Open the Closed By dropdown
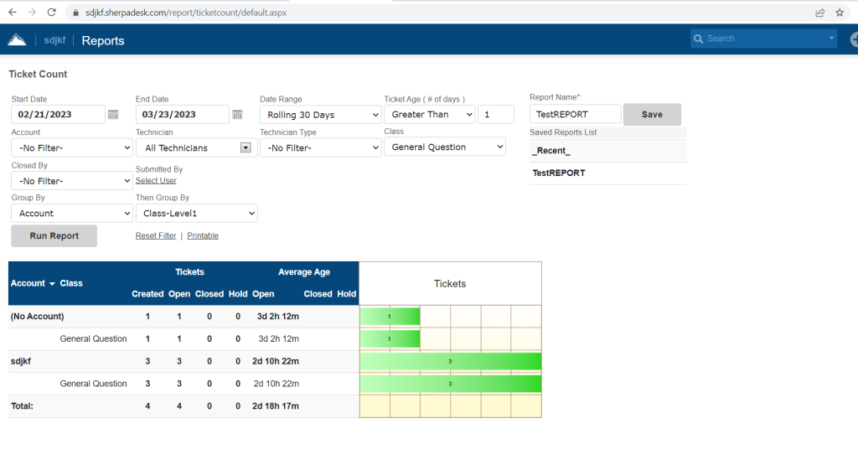 (x=72, y=181)
